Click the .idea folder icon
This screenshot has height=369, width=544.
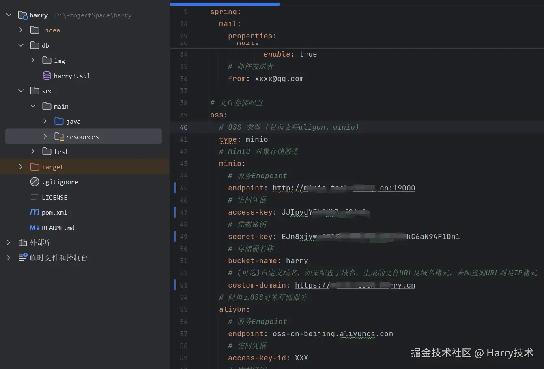pyautogui.click(x=35, y=30)
